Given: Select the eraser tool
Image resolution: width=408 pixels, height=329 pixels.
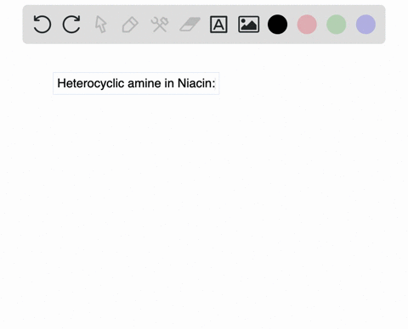Looking at the screenshot, I should pyautogui.click(x=190, y=25).
